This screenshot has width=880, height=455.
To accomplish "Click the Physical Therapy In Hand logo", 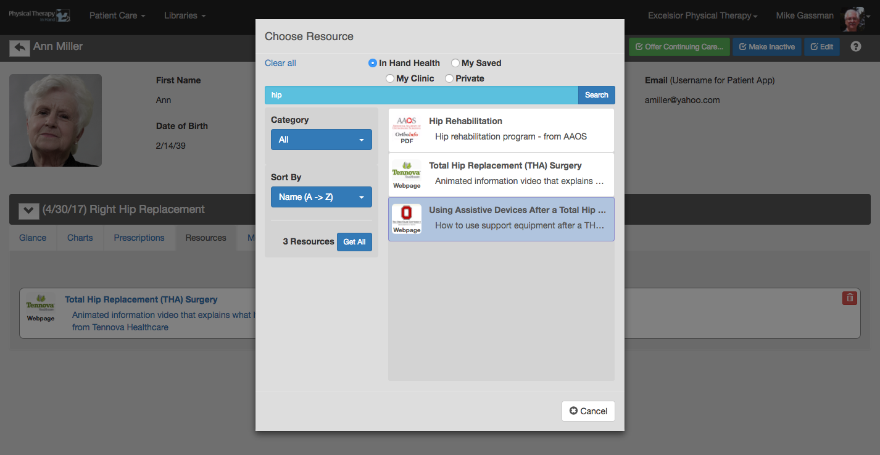I will [39, 15].
